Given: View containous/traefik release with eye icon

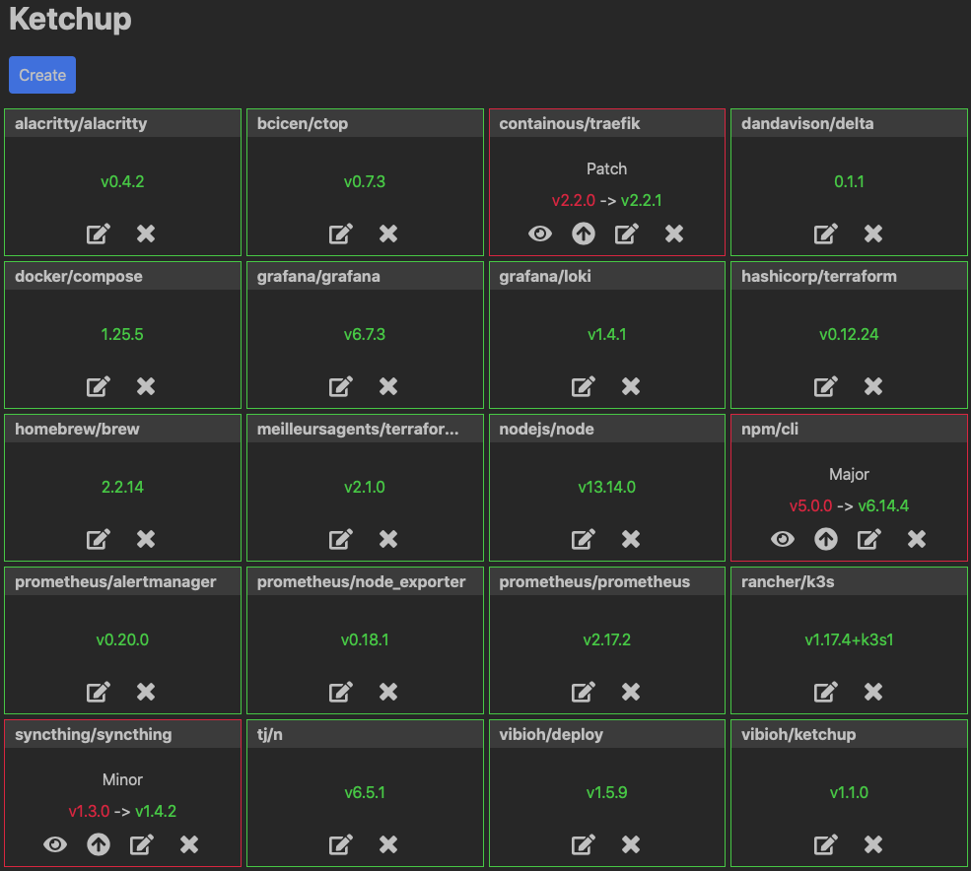Looking at the screenshot, I should click(540, 234).
